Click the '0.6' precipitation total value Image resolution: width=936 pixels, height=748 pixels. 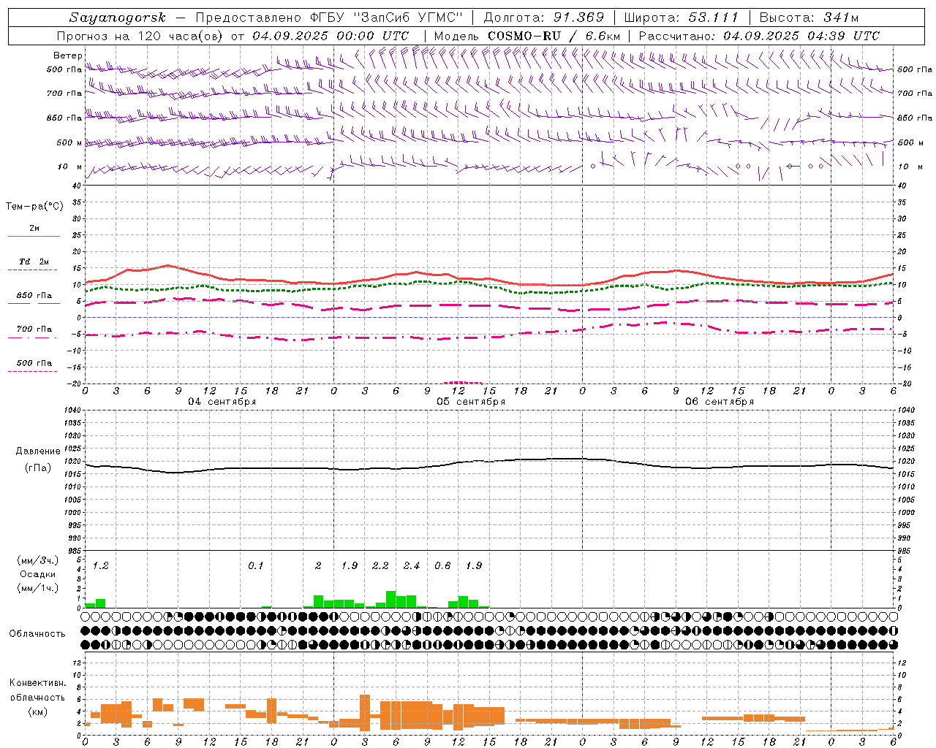coord(442,565)
